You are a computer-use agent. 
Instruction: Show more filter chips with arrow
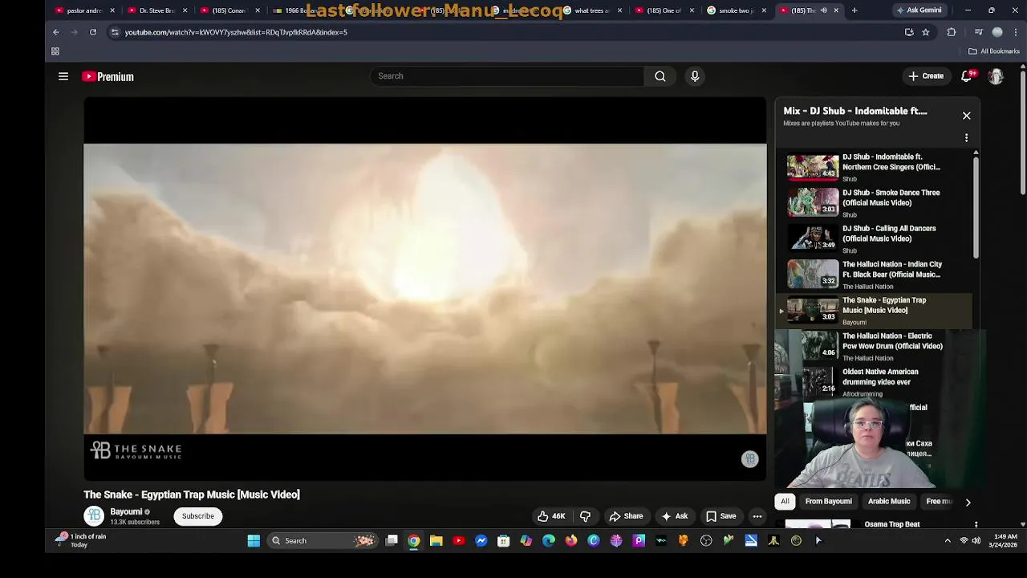[x=968, y=503]
